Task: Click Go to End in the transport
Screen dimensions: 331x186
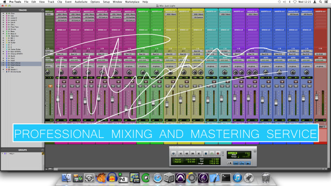Action: [199, 153]
